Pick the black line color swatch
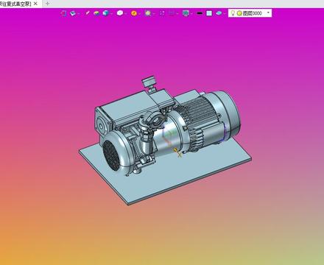 [200, 13]
